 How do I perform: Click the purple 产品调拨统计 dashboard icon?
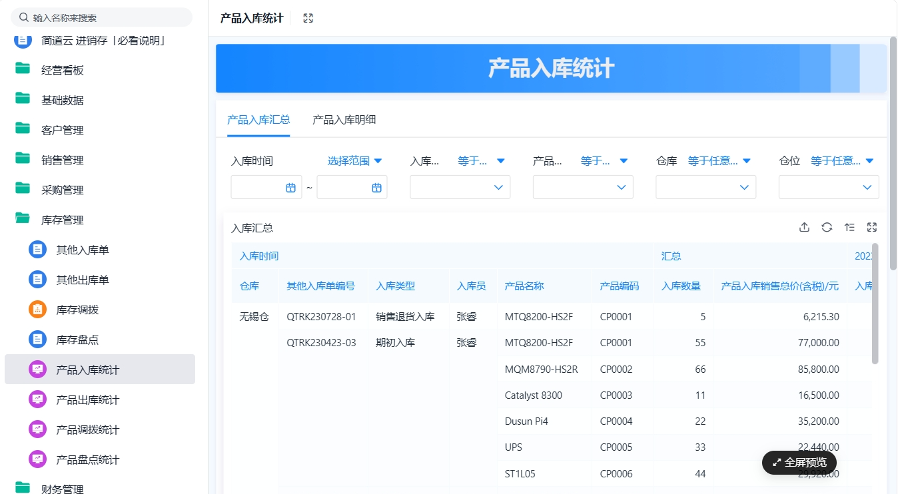tap(38, 429)
